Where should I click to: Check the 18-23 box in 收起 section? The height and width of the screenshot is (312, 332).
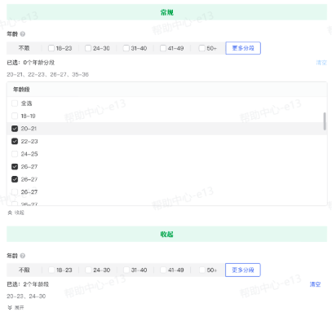51,270
